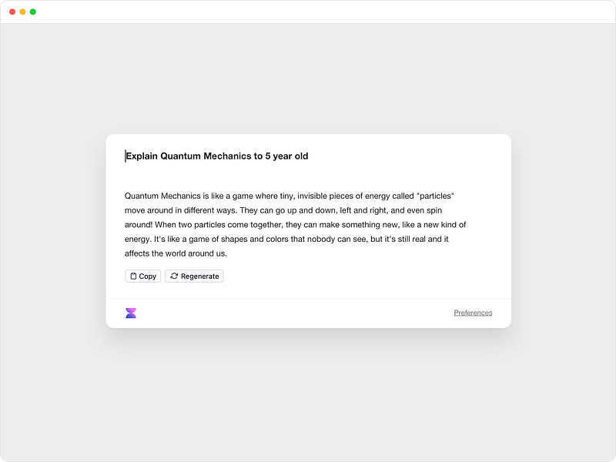Click the clipboard icon inside the Copy button
Screen dimensions: 616x462
(x=132, y=276)
